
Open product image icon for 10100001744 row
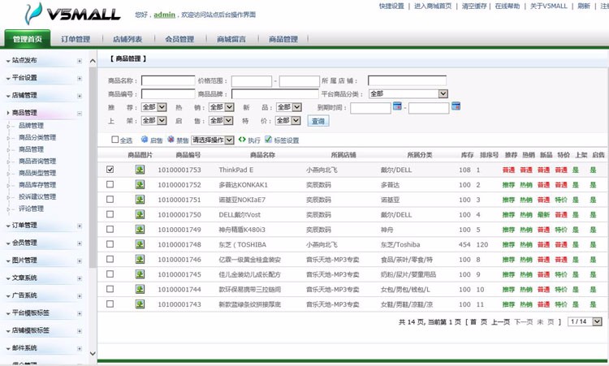click(140, 289)
